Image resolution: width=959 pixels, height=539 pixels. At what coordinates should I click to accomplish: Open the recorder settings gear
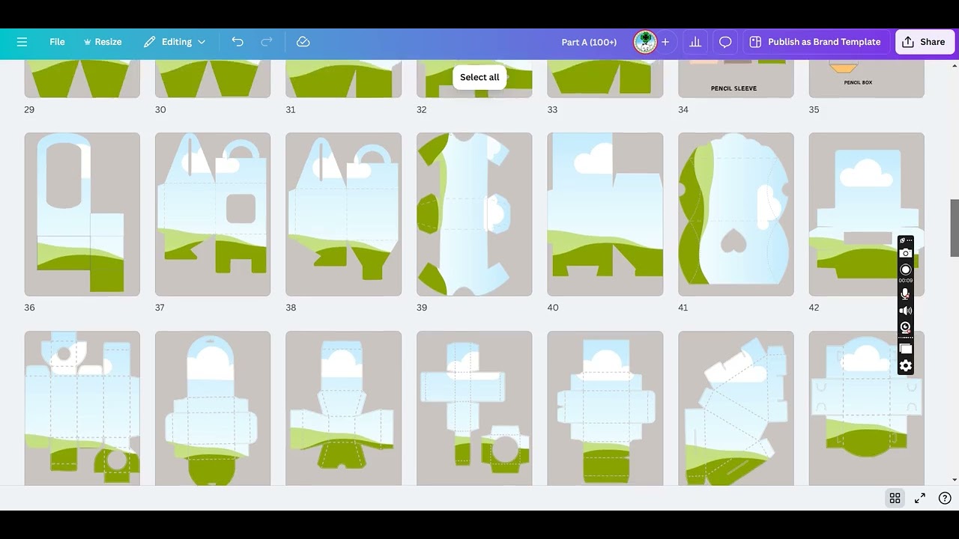click(906, 365)
